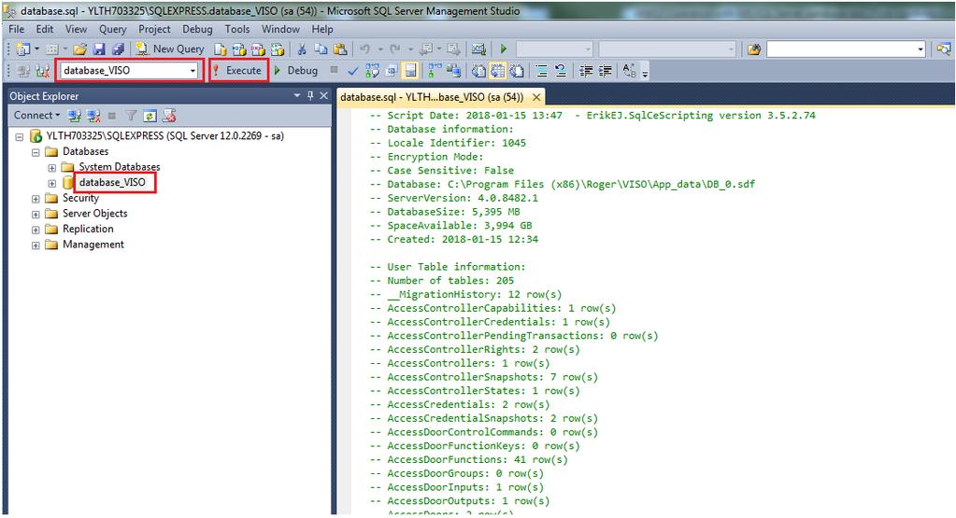The height and width of the screenshot is (518, 956).
Task: Click the Specify Values for Template Parameters icon
Action: click(629, 71)
